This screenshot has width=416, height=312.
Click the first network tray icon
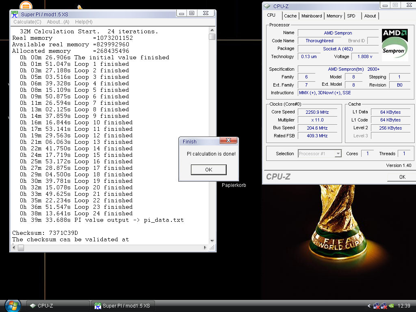point(376,306)
